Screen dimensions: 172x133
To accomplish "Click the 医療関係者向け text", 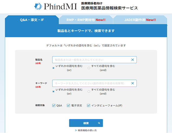I will click(92, 4).
